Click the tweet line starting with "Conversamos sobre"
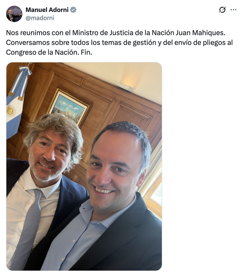 point(119,42)
